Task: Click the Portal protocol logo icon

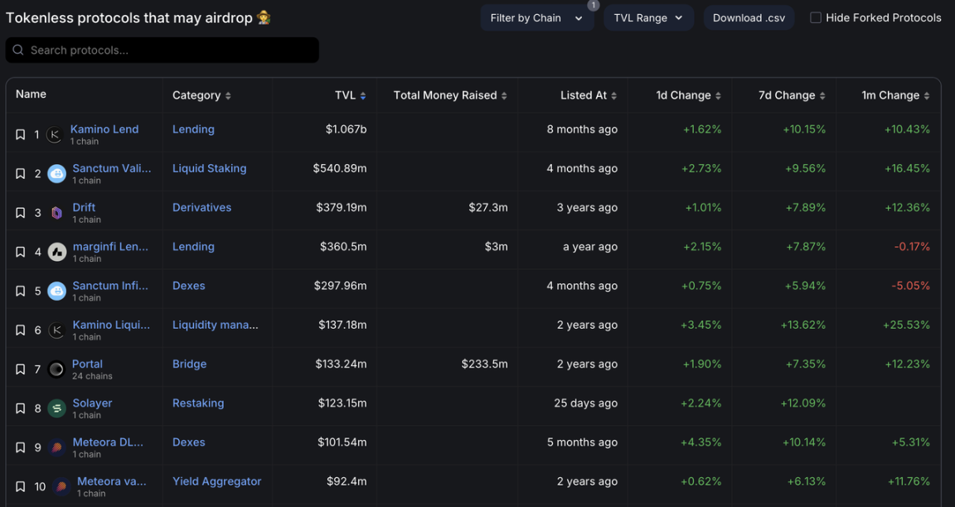Action: (x=56, y=369)
